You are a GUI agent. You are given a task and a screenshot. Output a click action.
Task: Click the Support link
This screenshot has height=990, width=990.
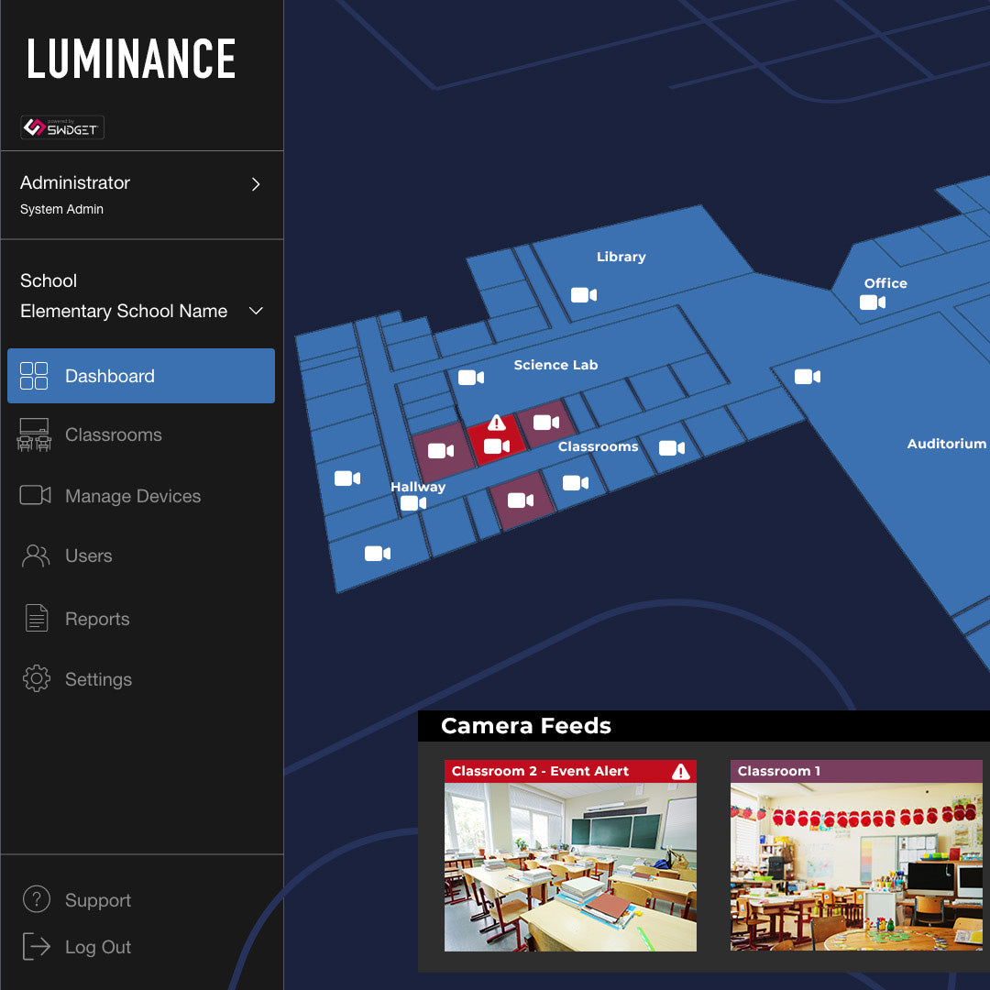pos(97,900)
